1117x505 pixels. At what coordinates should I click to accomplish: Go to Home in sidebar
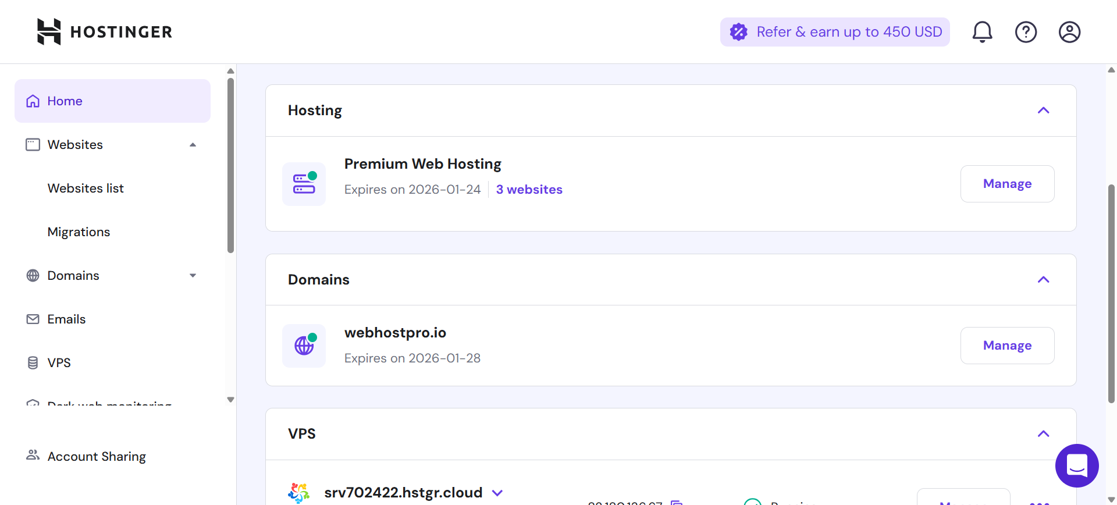(x=112, y=101)
